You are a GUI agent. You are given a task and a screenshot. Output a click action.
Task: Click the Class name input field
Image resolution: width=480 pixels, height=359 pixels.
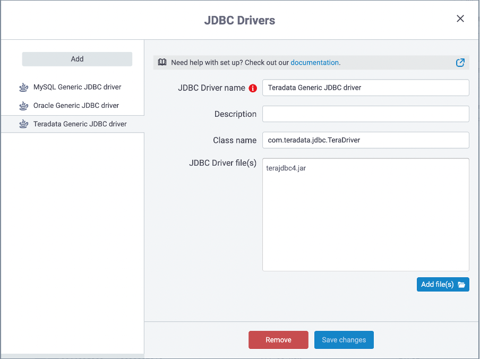(365, 140)
